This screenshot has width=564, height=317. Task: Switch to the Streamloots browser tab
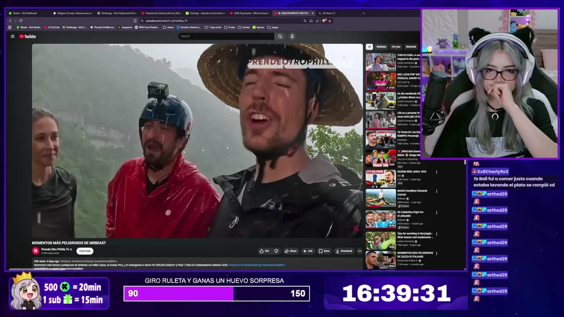[x=161, y=13]
